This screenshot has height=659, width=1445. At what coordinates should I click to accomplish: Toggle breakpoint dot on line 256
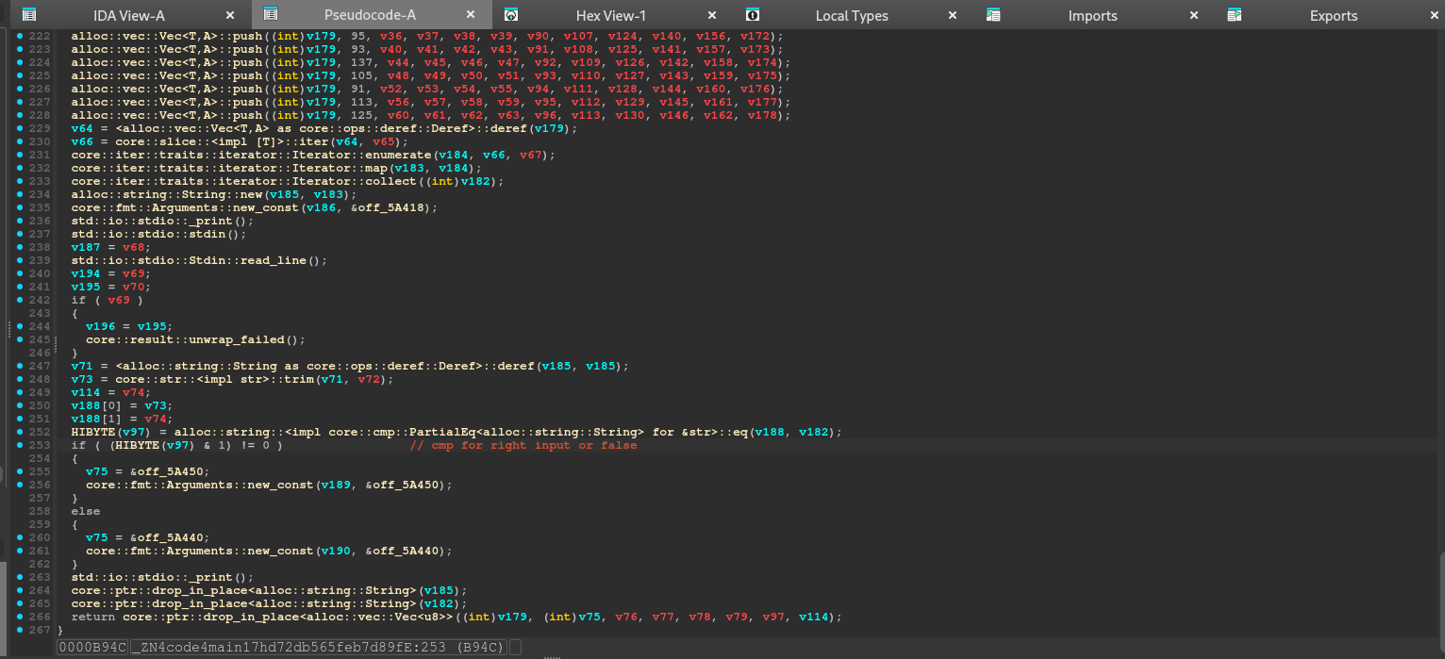(21, 485)
